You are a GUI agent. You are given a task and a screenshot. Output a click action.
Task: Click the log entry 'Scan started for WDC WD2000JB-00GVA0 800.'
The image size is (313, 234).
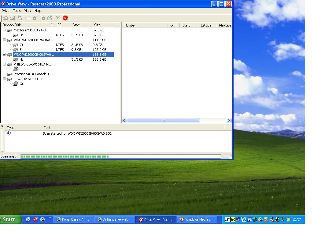pos(77,133)
